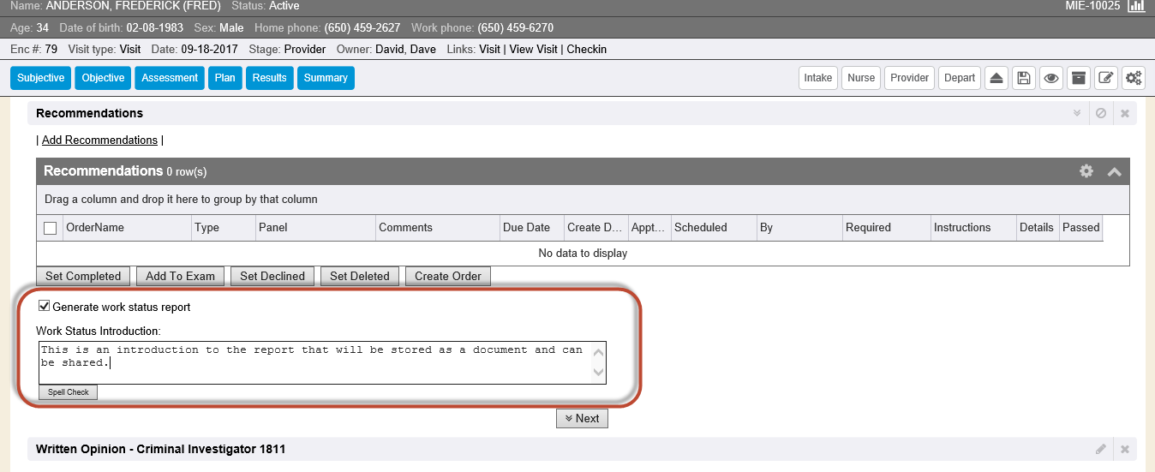Click the bar chart icon beside MIE-10025
The image size is (1155, 472).
point(1136,6)
